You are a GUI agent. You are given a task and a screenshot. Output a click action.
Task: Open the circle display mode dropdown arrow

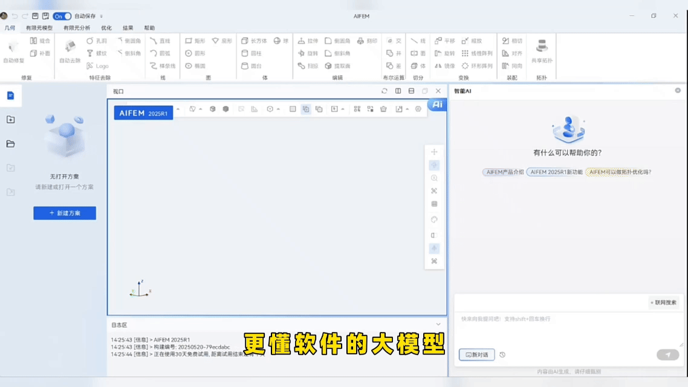278,109
